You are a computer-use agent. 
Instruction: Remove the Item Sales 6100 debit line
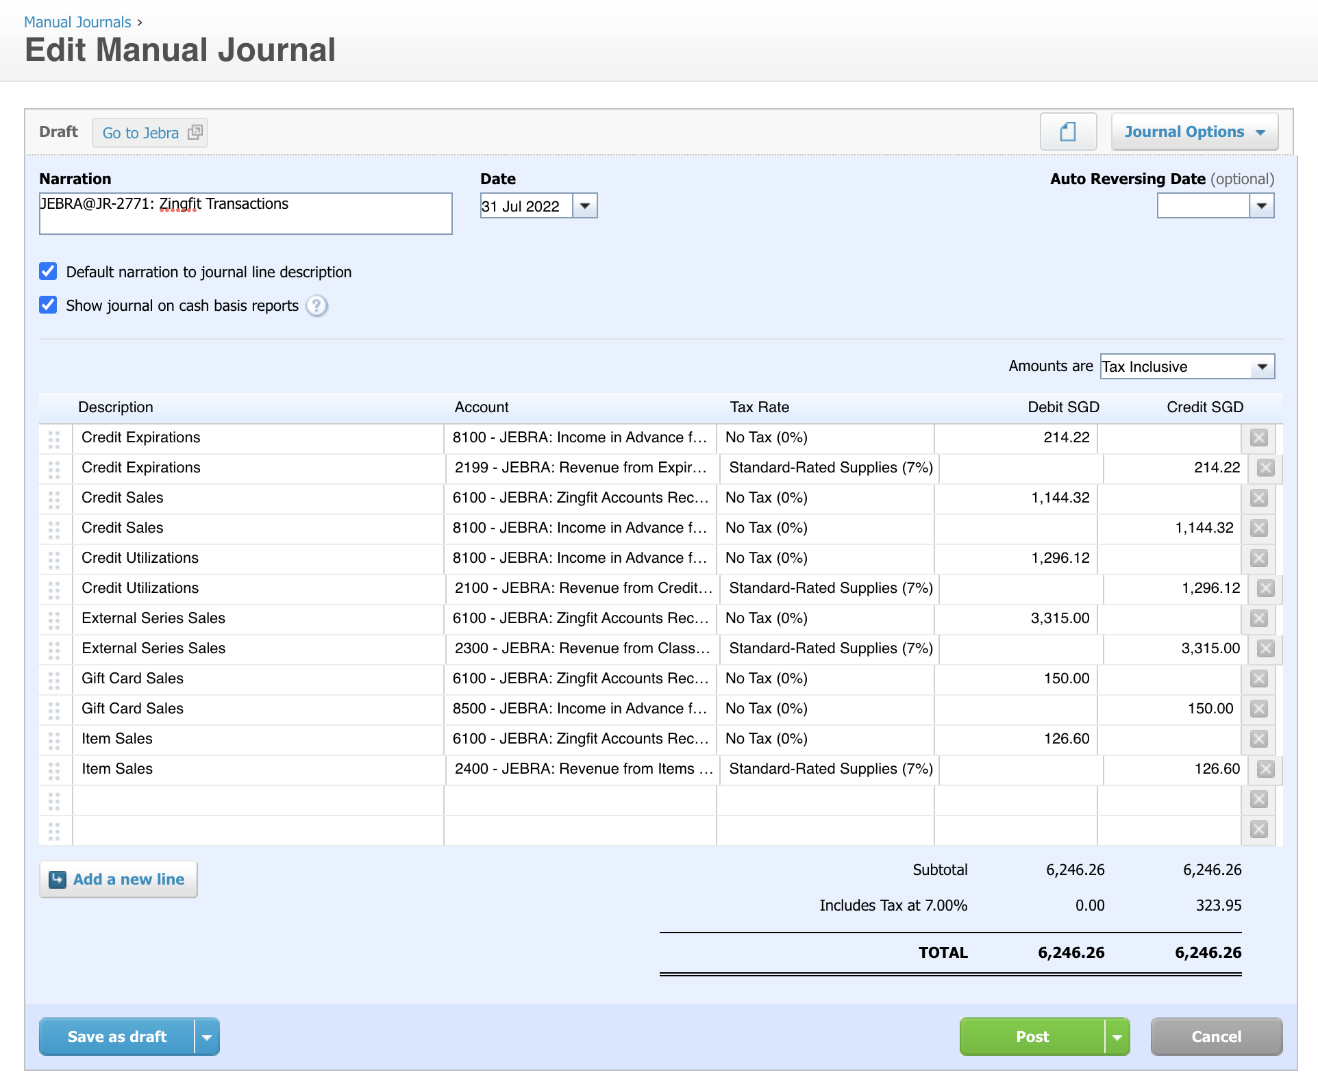pyautogui.click(x=1258, y=739)
